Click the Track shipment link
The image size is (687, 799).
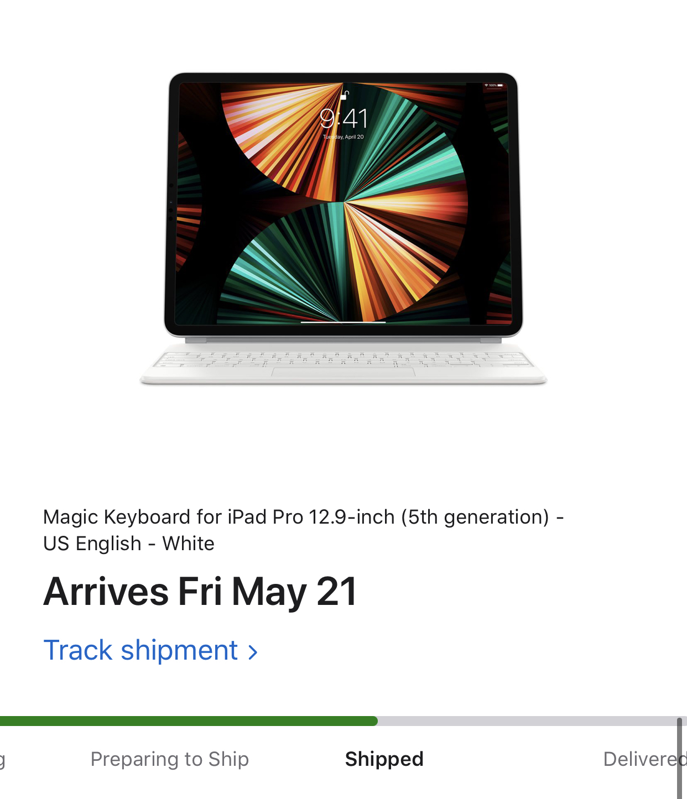click(x=150, y=650)
